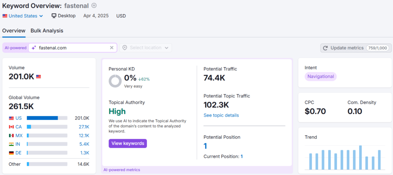The width and height of the screenshot is (393, 175).
Task: Click the $0.70 CPC value
Action: pos(315,111)
